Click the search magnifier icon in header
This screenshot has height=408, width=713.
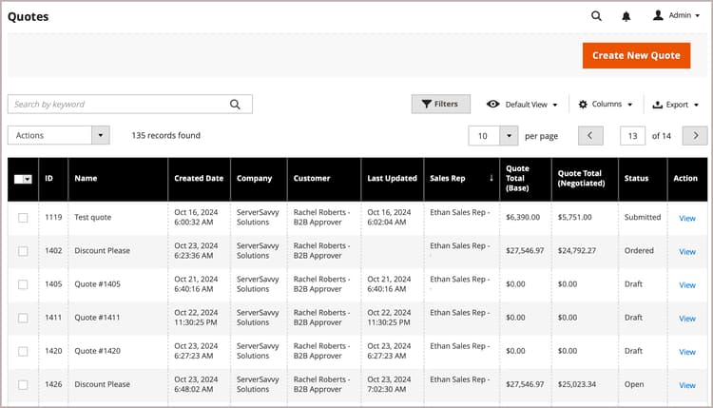pos(596,16)
